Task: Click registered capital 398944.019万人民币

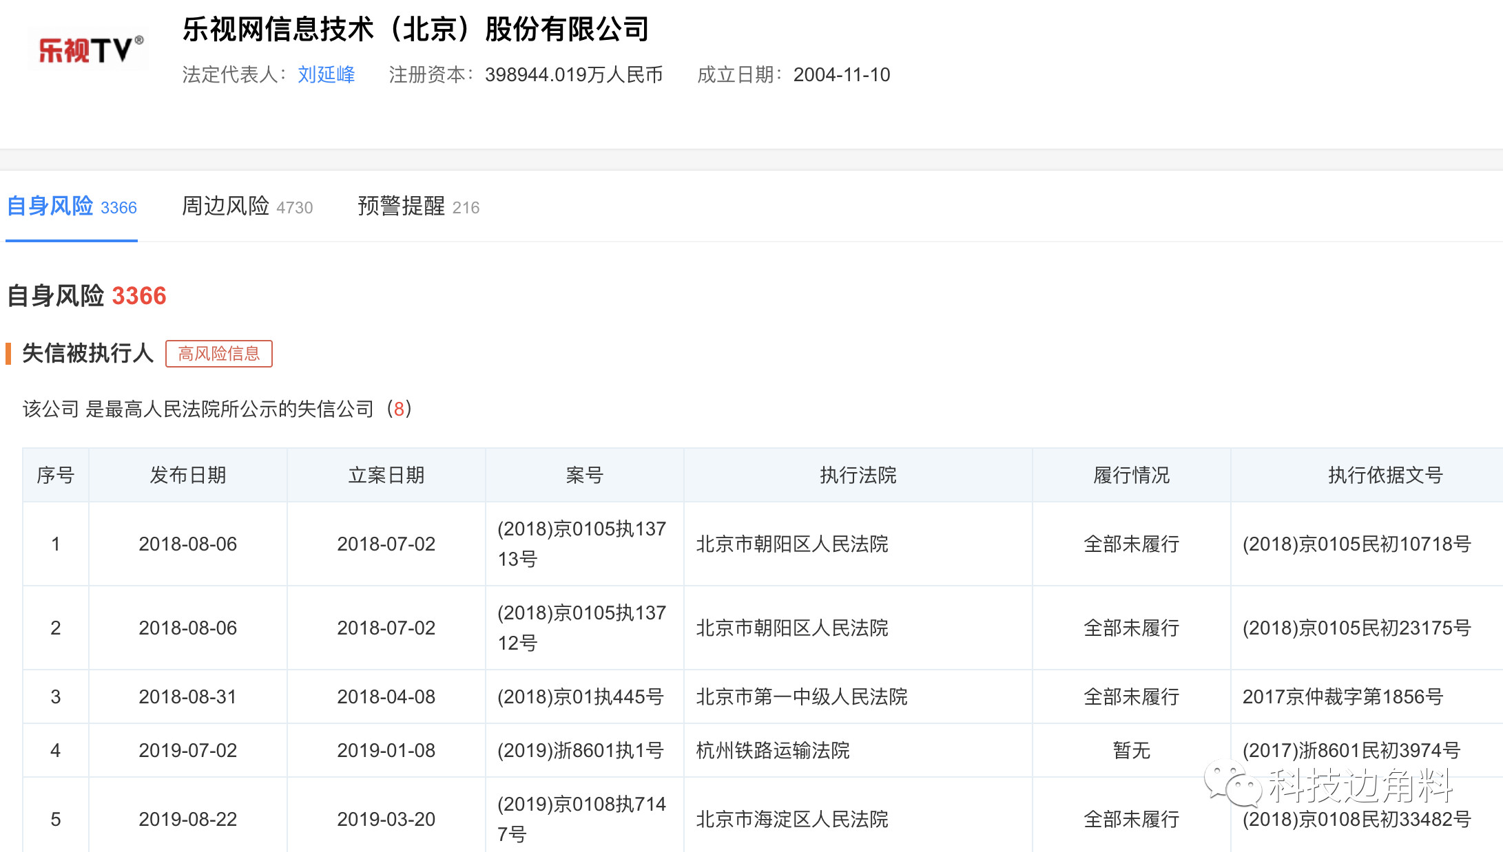Action: (x=574, y=74)
